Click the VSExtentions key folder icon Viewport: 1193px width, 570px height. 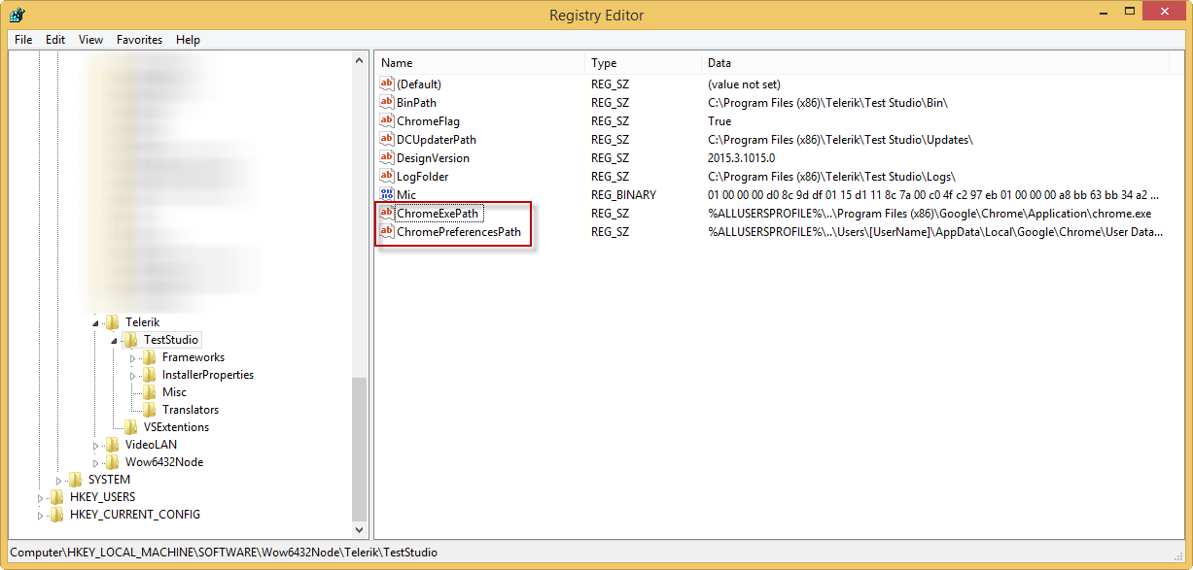pos(131,427)
